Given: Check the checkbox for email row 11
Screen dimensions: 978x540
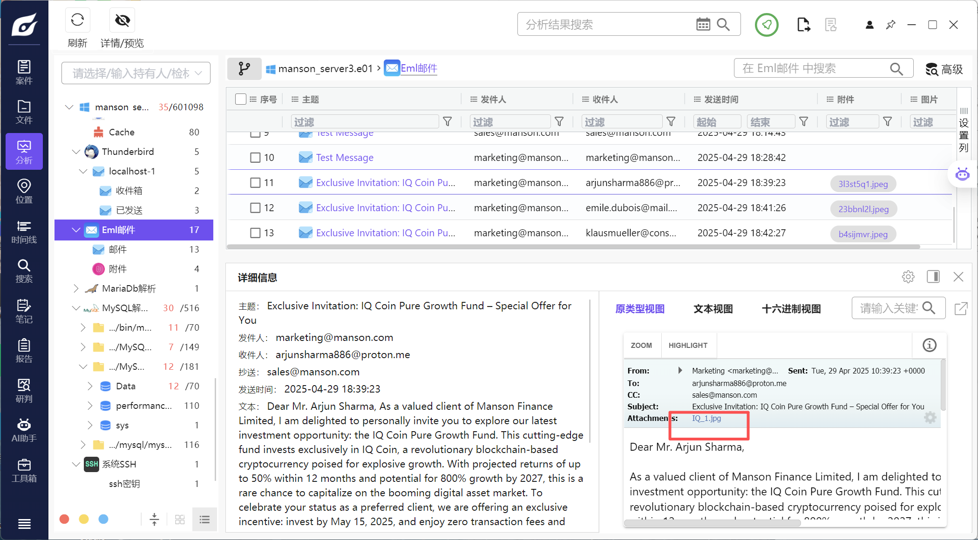Looking at the screenshot, I should click(x=255, y=183).
